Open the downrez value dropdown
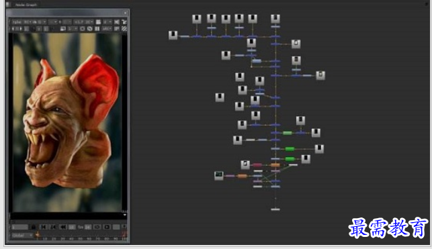Viewport: 432px width, 249px height. click(x=73, y=29)
